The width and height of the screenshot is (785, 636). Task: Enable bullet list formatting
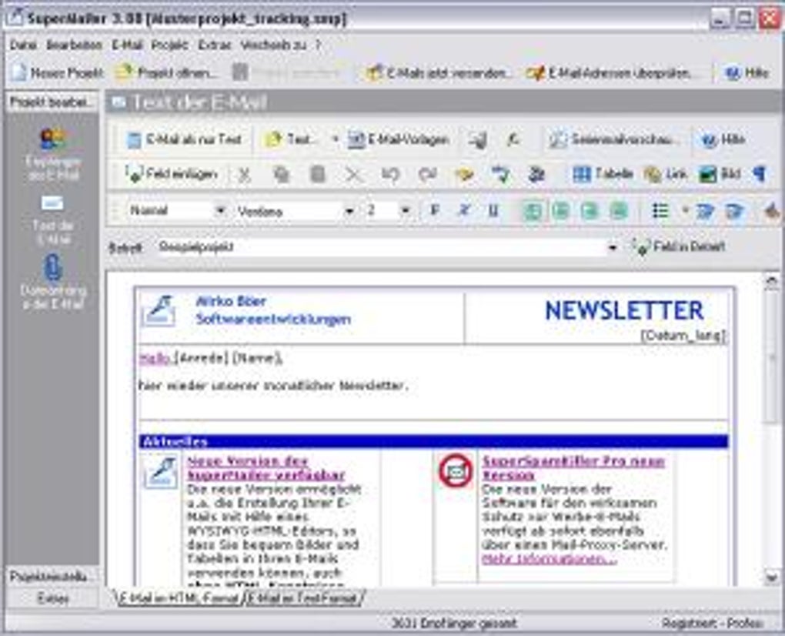pos(659,208)
